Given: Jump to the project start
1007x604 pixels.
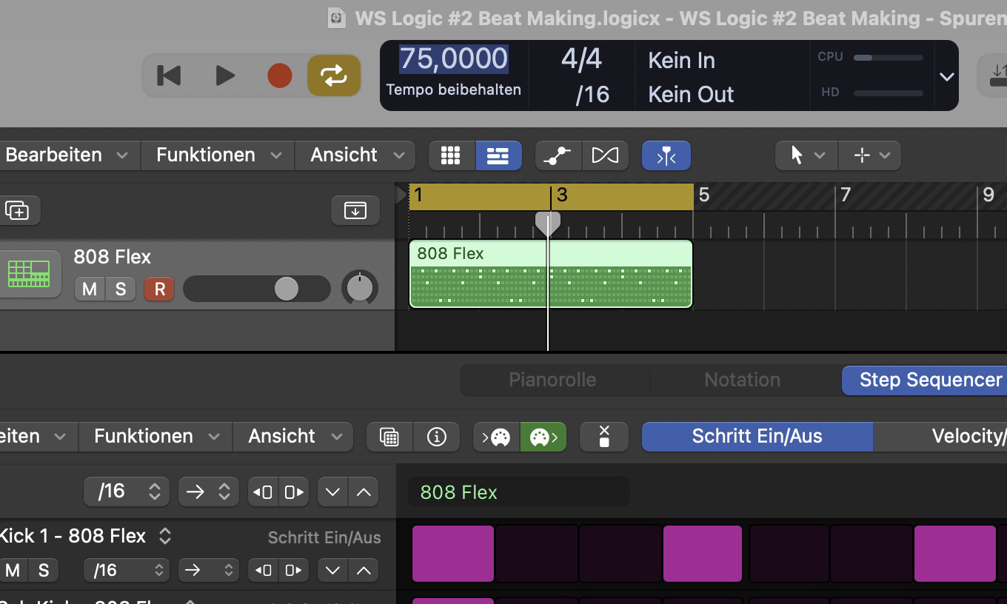Looking at the screenshot, I should [x=170, y=75].
